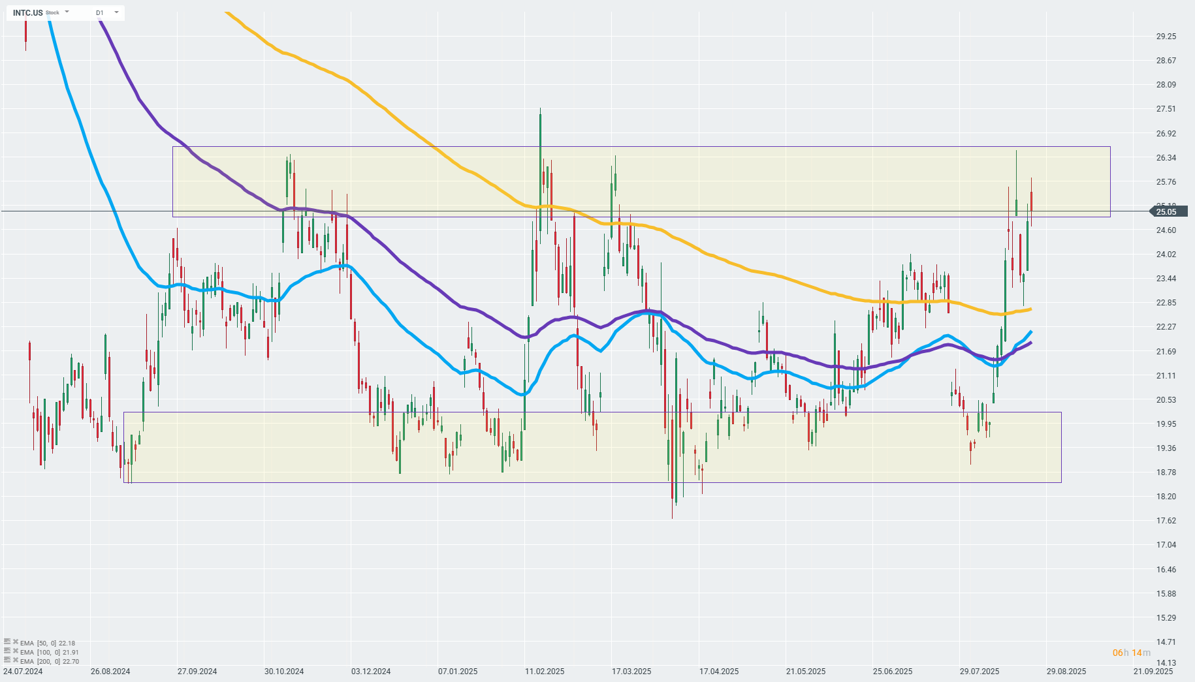The height and width of the screenshot is (682, 1195).
Task: Click the 21.09.2025 date axis label
Action: tap(1153, 672)
